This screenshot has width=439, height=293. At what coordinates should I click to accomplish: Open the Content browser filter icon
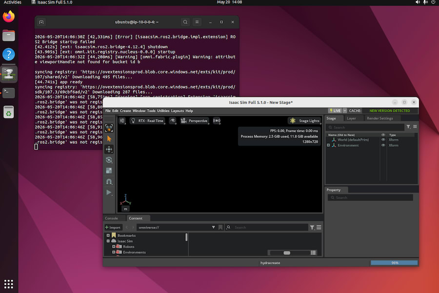click(x=312, y=228)
